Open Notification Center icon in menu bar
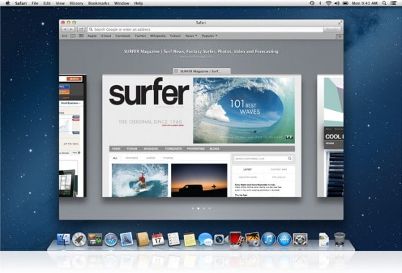Screen dimensions: 402x273 394,3
